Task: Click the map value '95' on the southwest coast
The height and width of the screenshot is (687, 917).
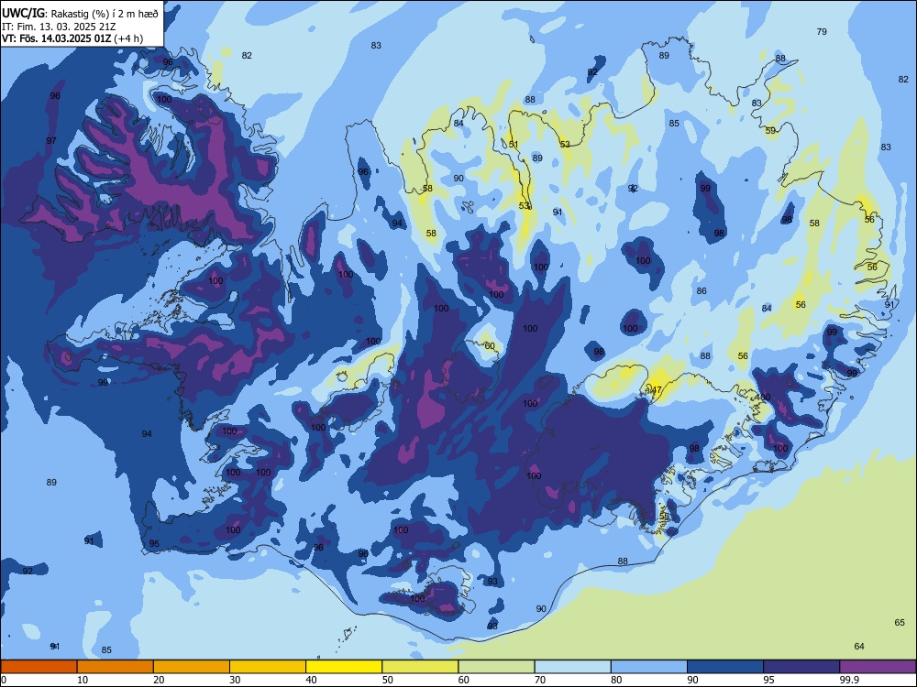Action: [154, 543]
